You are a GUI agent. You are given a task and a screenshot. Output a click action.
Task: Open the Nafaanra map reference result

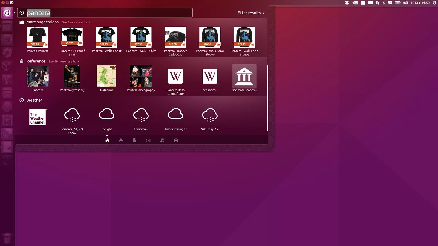click(x=106, y=79)
